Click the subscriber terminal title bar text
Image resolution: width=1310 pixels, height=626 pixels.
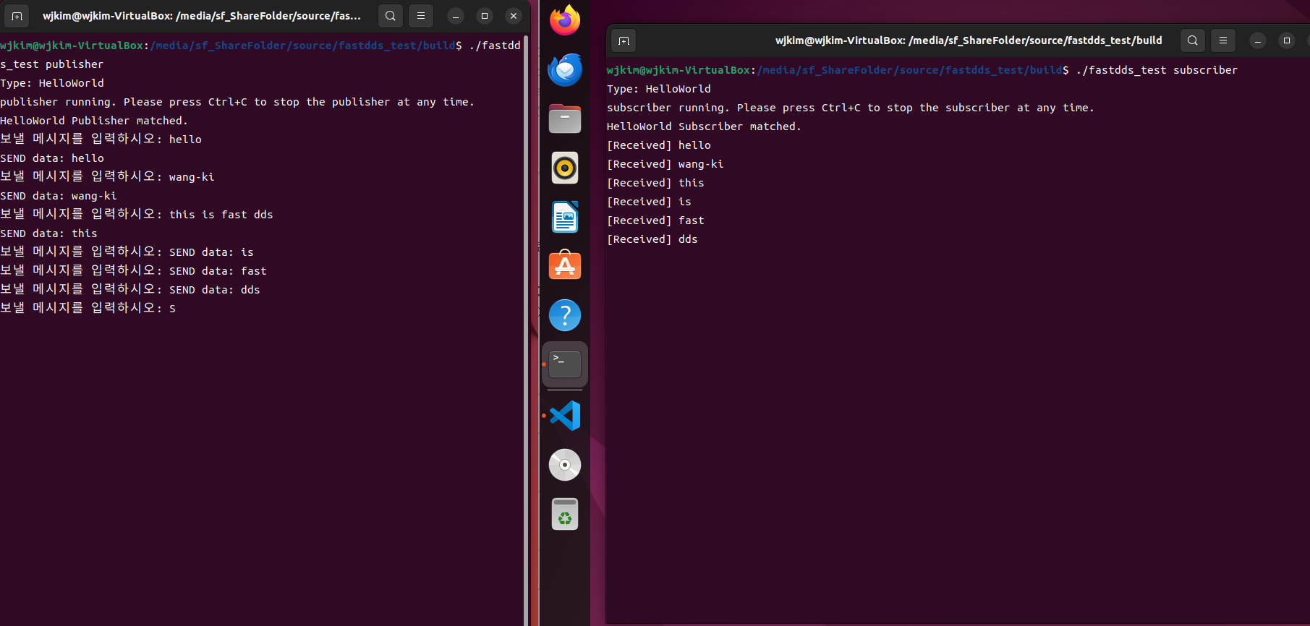tap(969, 40)
